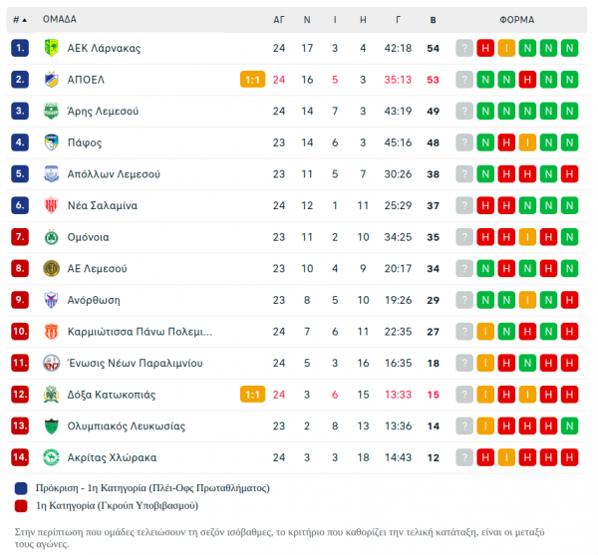598x555 pixels.
Task: Click the Ακρίτας Χλώρακα round logo
Action: (x=51, y=457)
